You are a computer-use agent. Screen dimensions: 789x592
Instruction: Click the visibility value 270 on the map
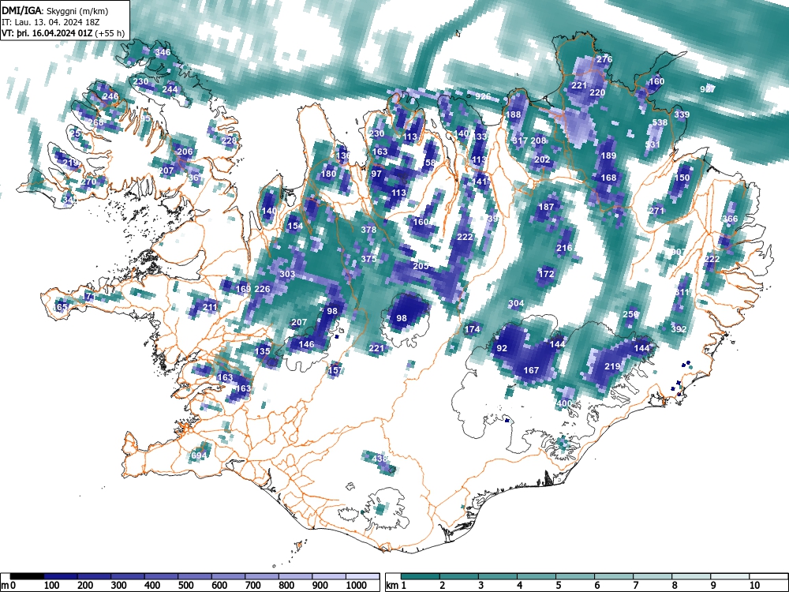(x=88, y=182)
